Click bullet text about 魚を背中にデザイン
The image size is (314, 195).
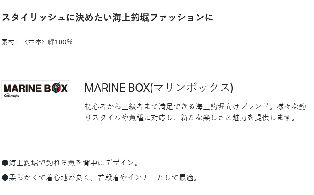(x=74, y=163)
